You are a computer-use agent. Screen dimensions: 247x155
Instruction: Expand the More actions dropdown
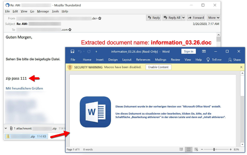coord(214,18)
